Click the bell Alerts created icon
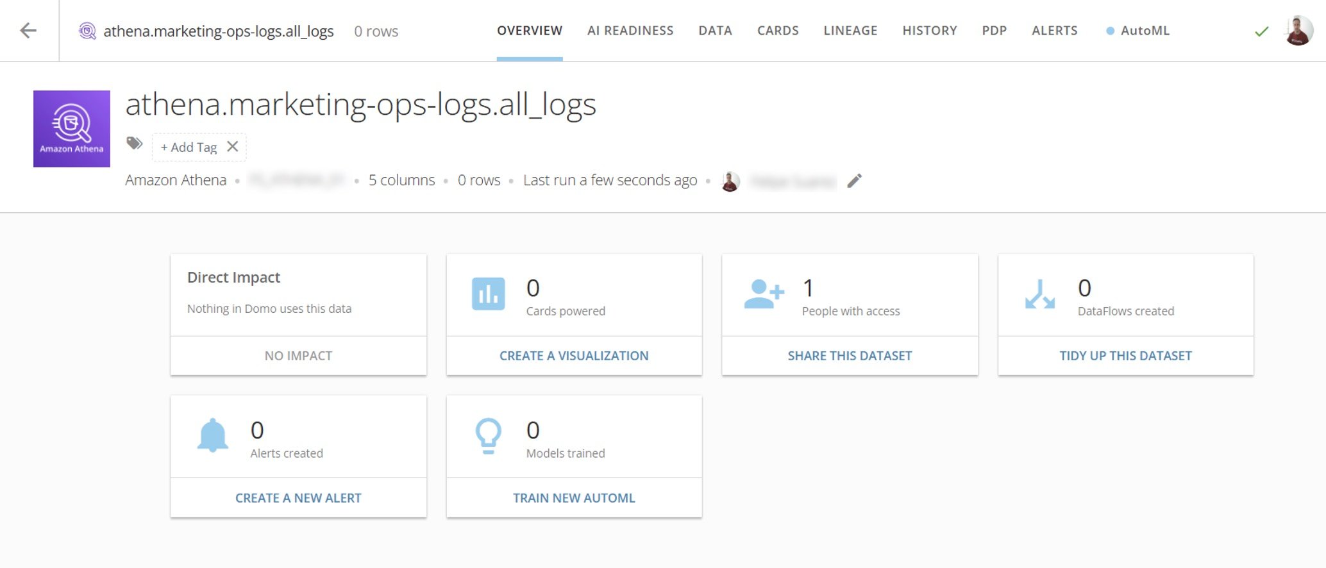This screenshot has width=1326, height=568. pos(213,436)
